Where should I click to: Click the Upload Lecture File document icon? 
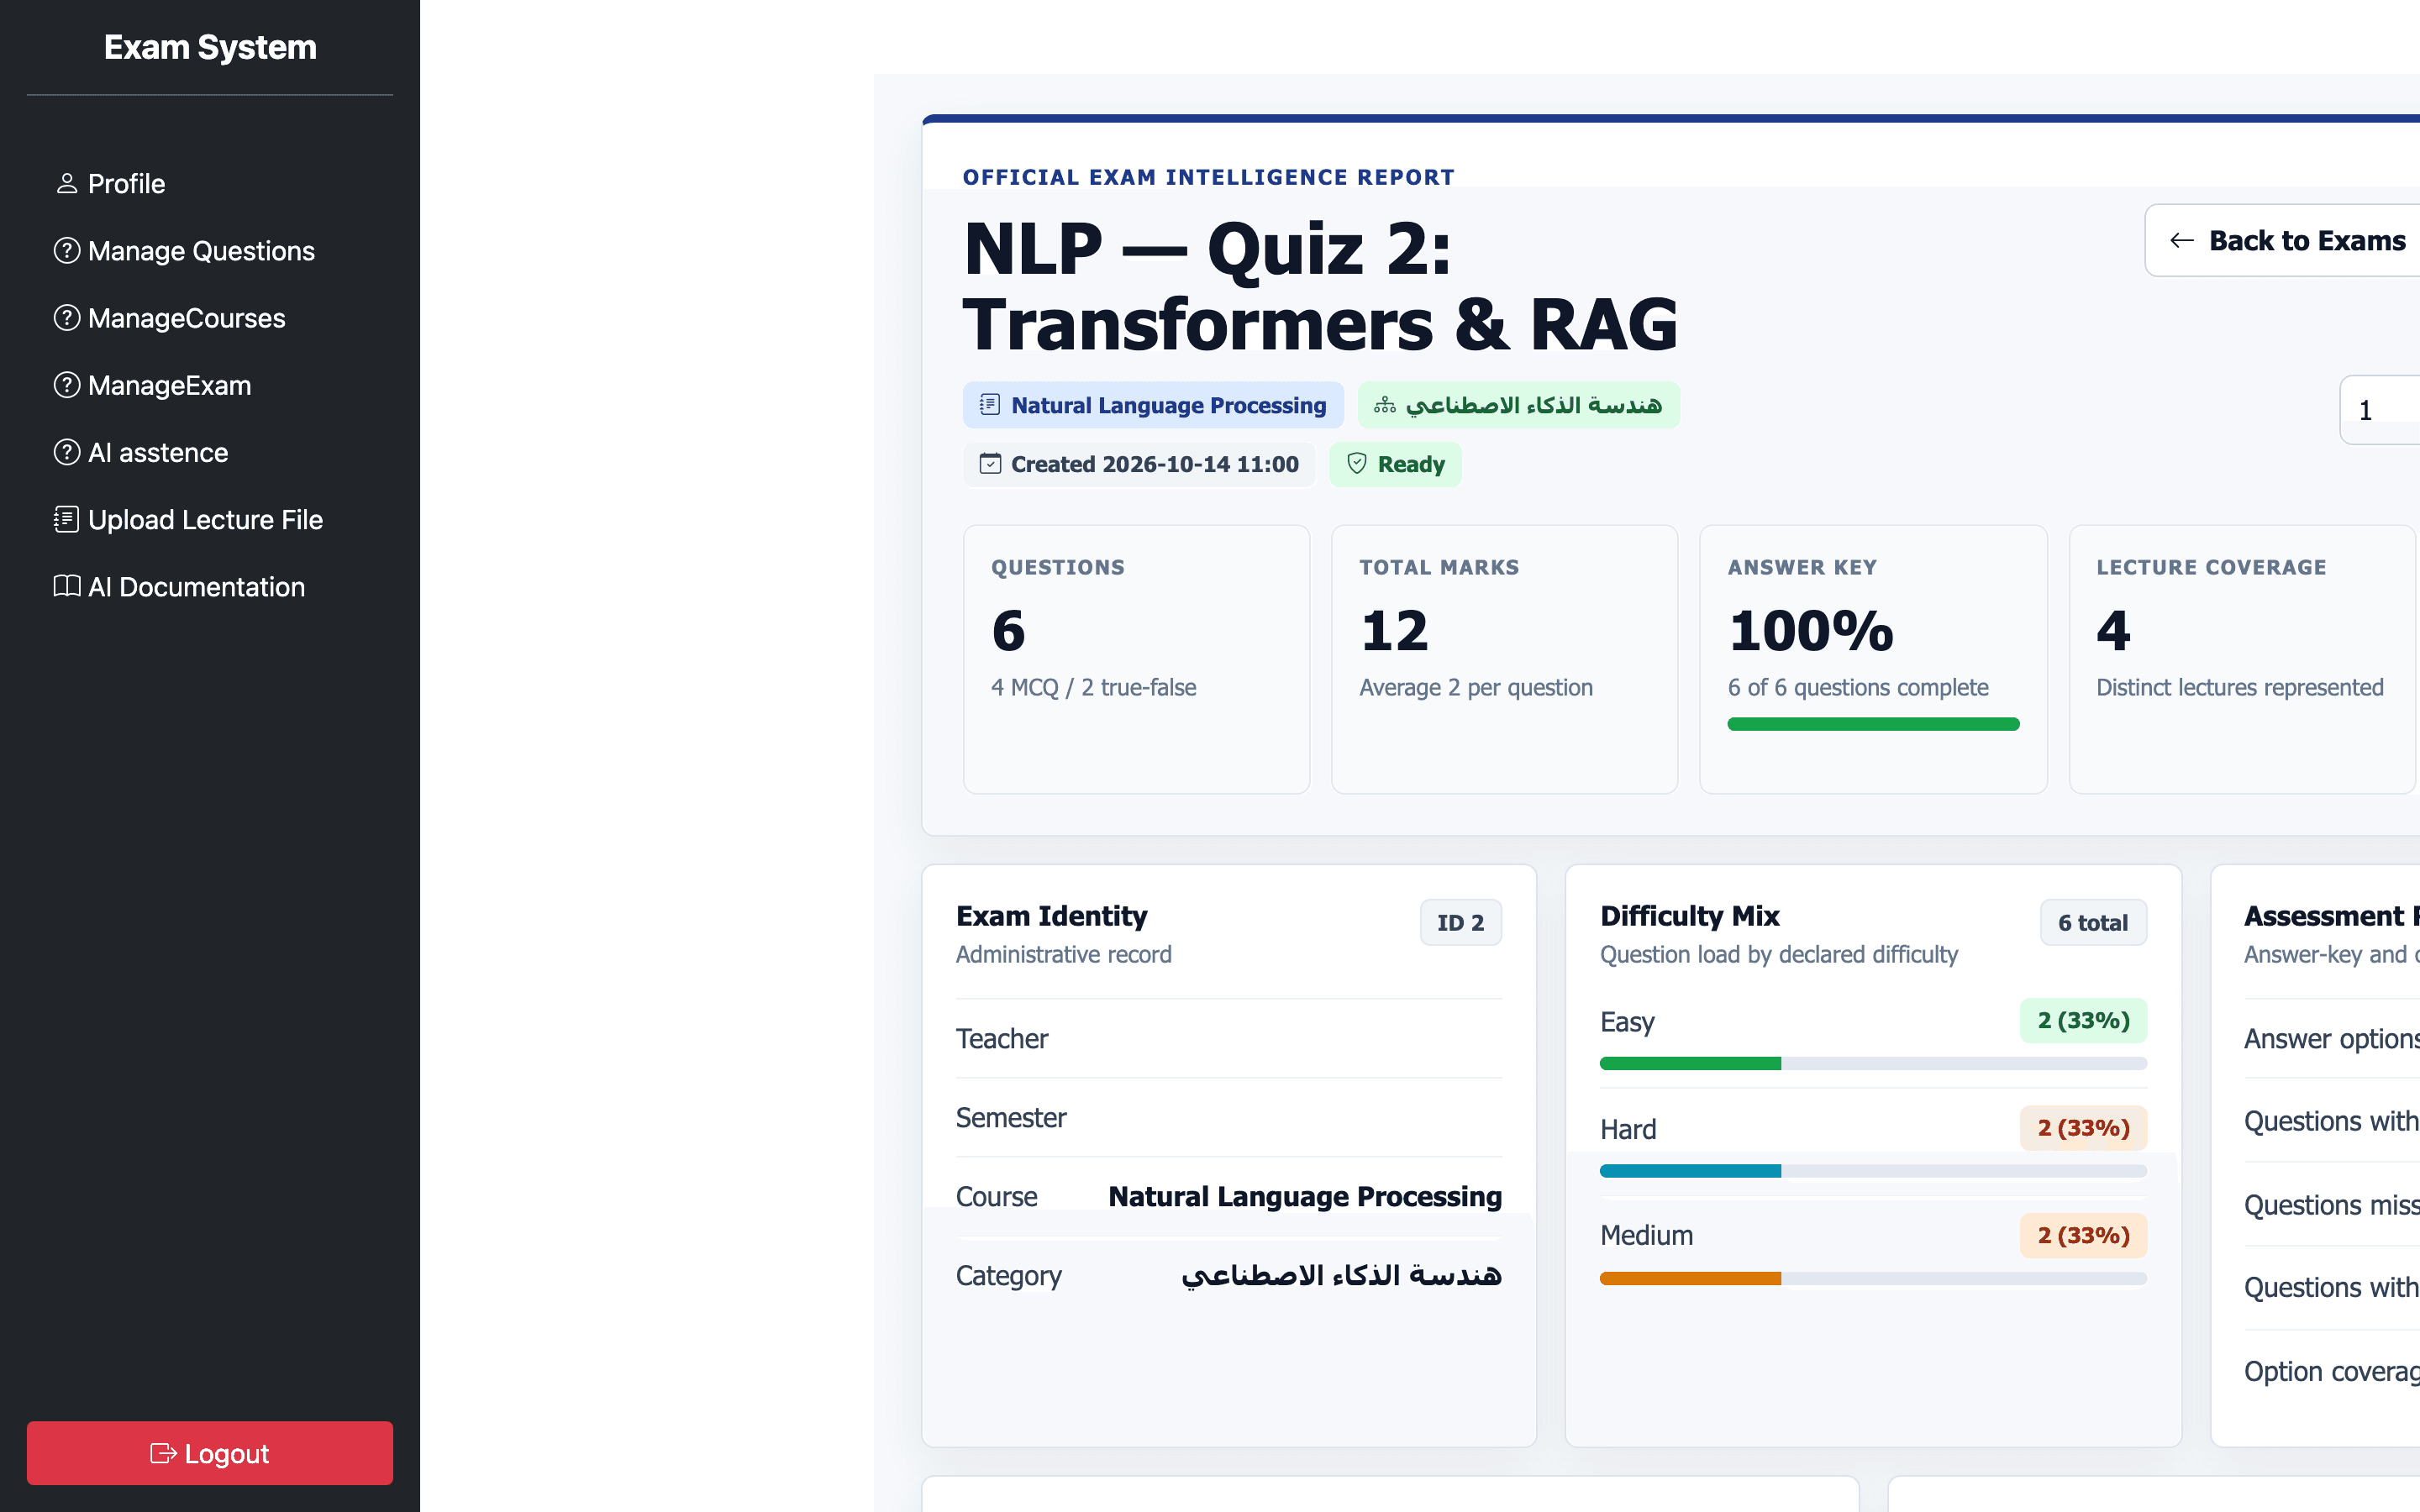coord(67,519)
